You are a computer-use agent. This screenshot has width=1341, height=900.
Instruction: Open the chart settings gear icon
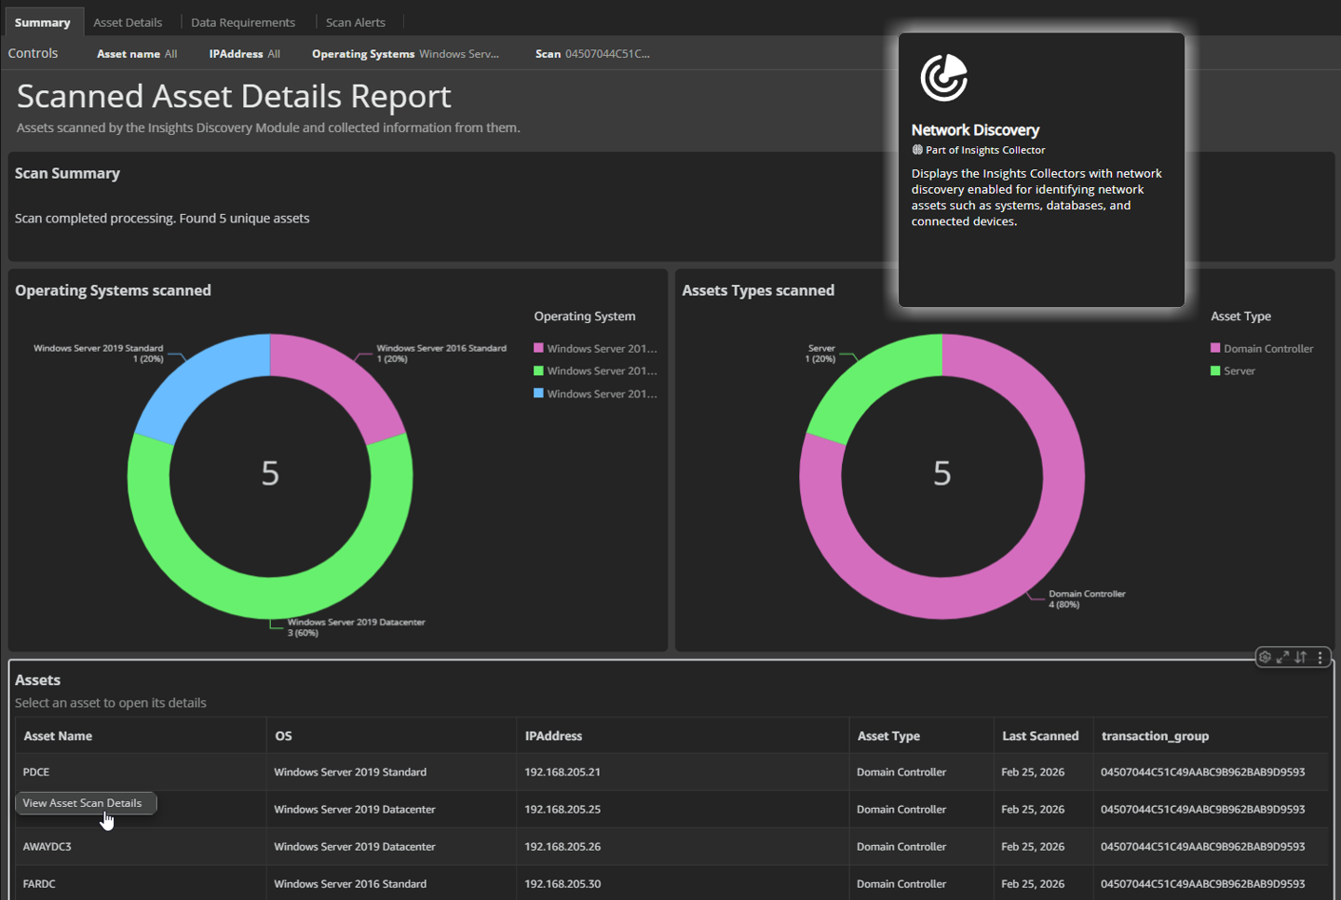(x=1265, y=657)
